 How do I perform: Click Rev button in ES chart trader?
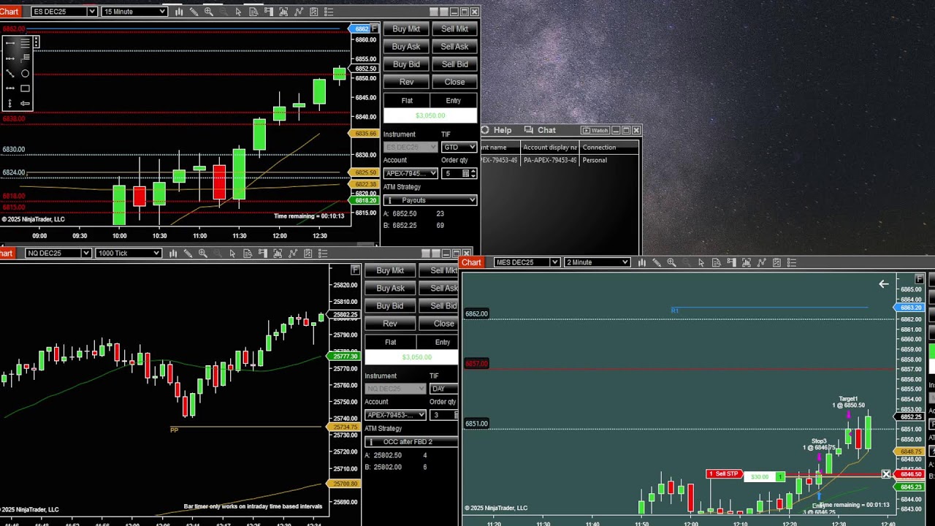pos(406,82)
